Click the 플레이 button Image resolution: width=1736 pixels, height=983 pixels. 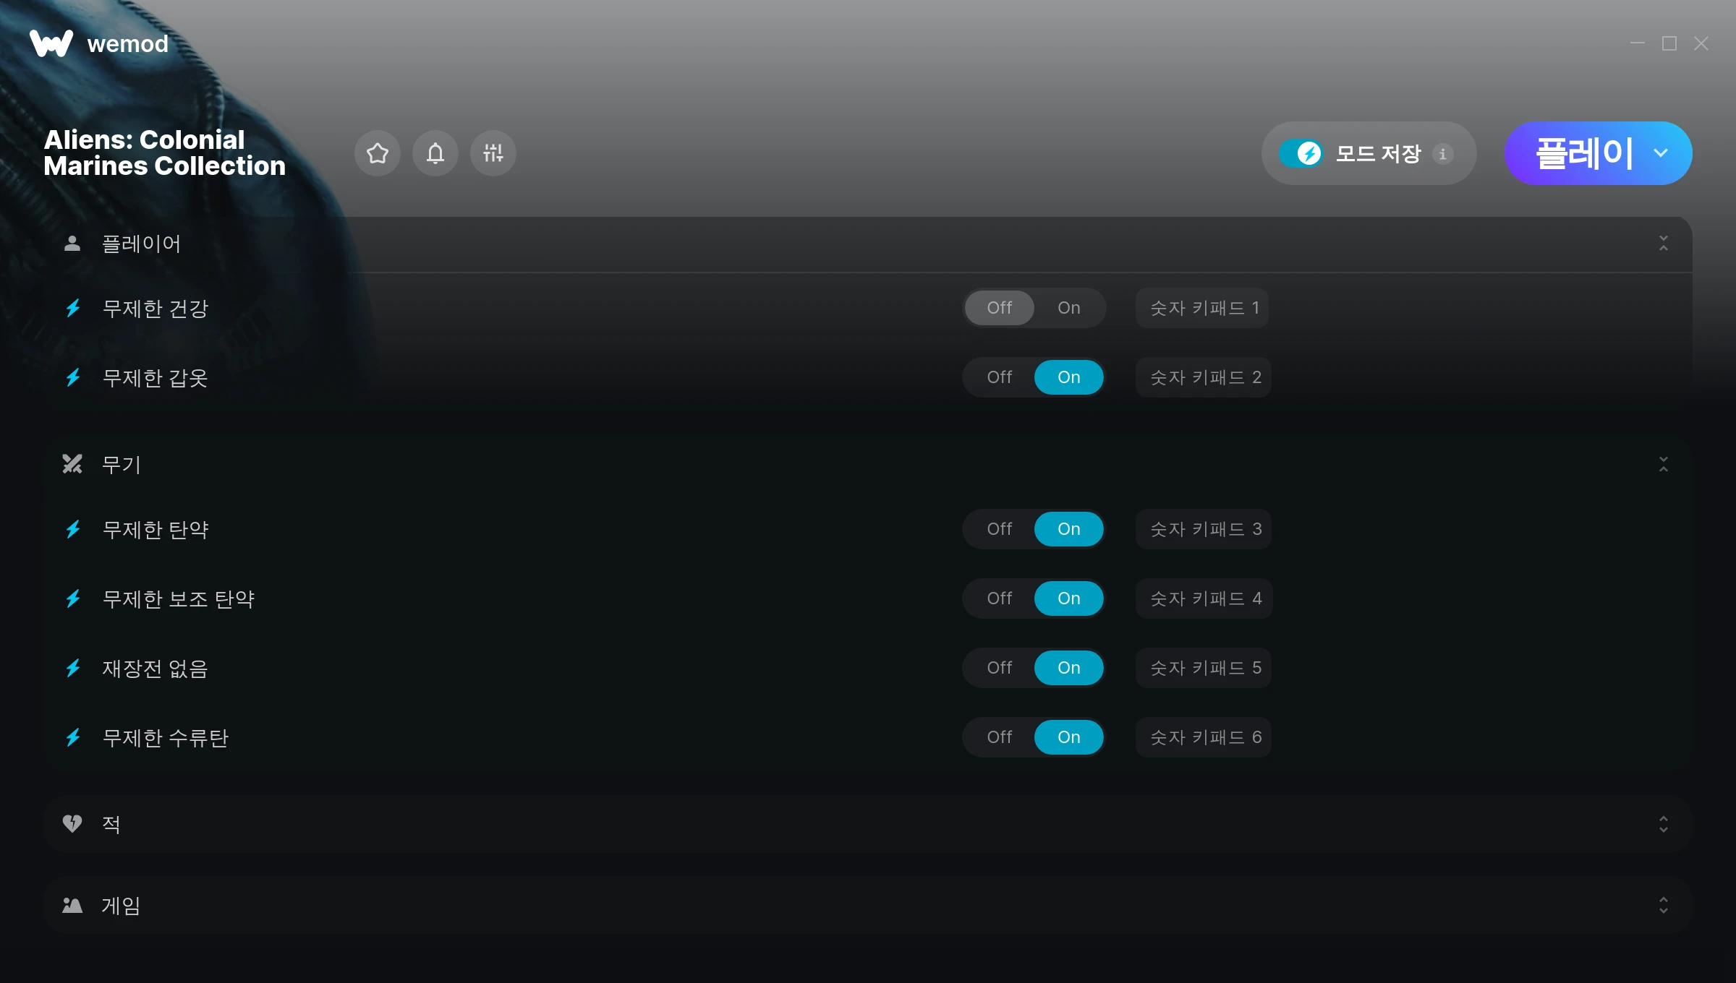[1584, 153]
